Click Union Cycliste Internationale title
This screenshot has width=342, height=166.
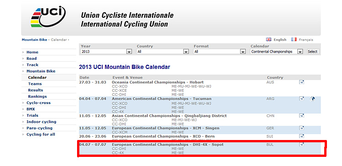point(127,15)
